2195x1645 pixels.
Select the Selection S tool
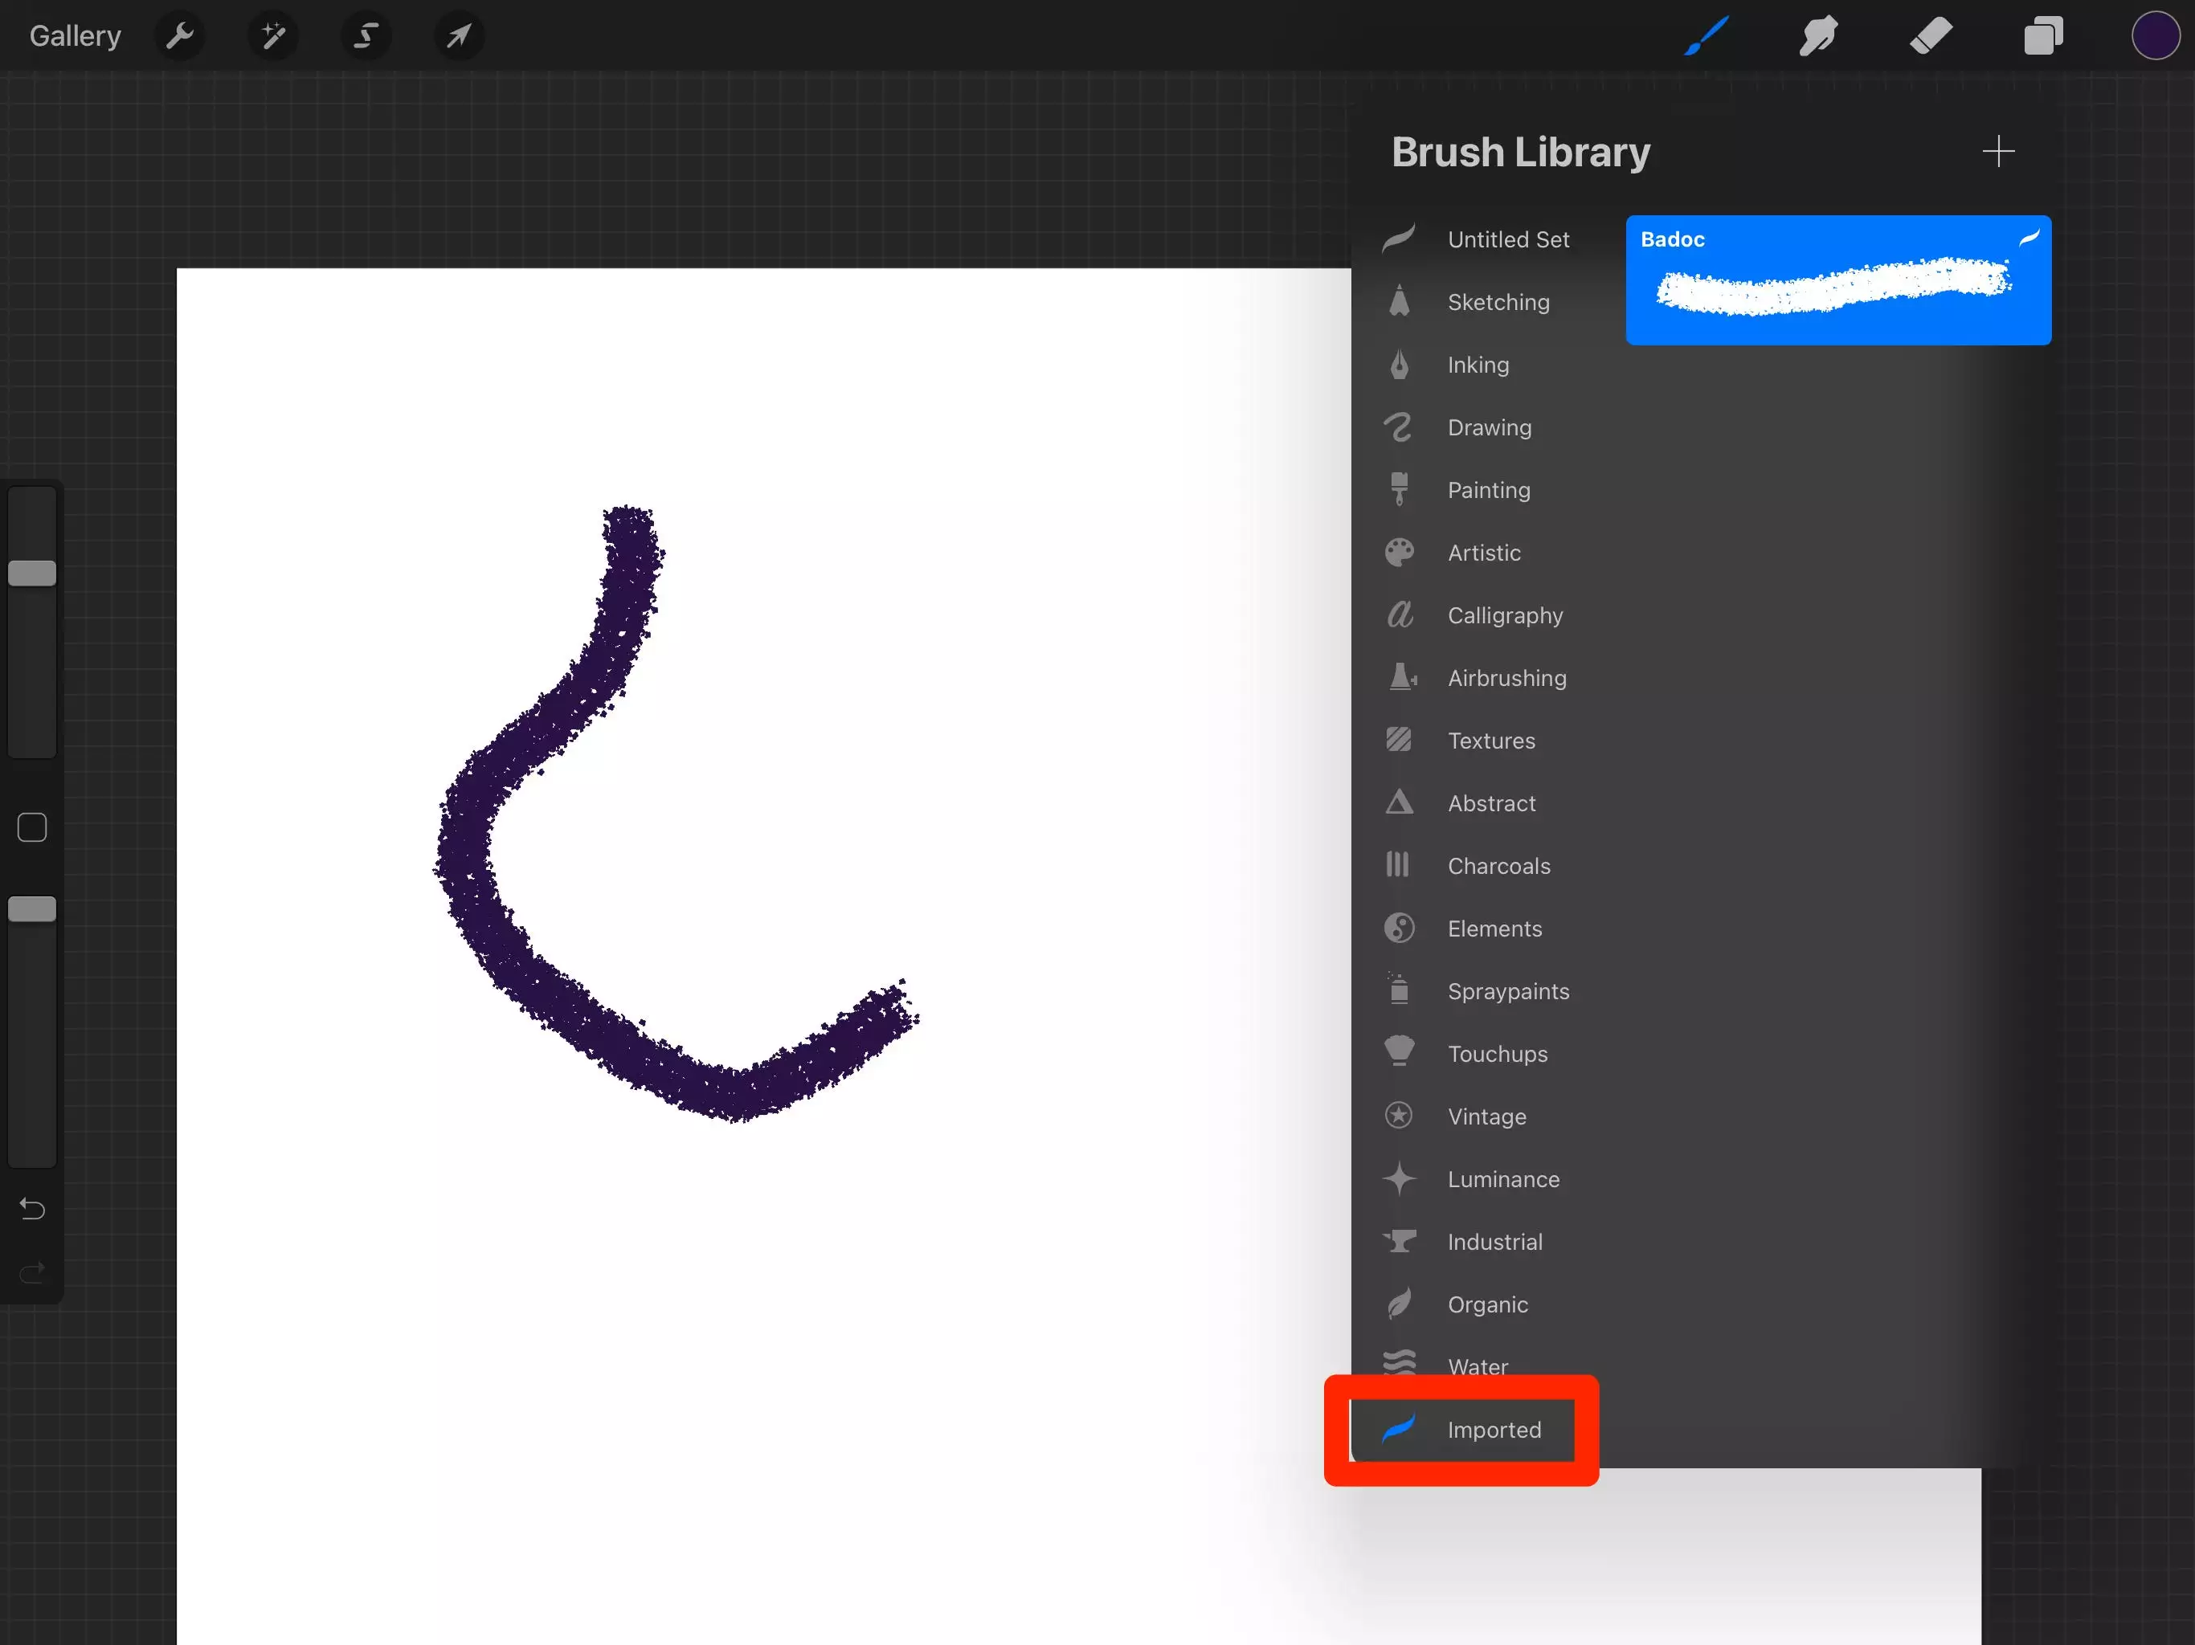point(366,37)
